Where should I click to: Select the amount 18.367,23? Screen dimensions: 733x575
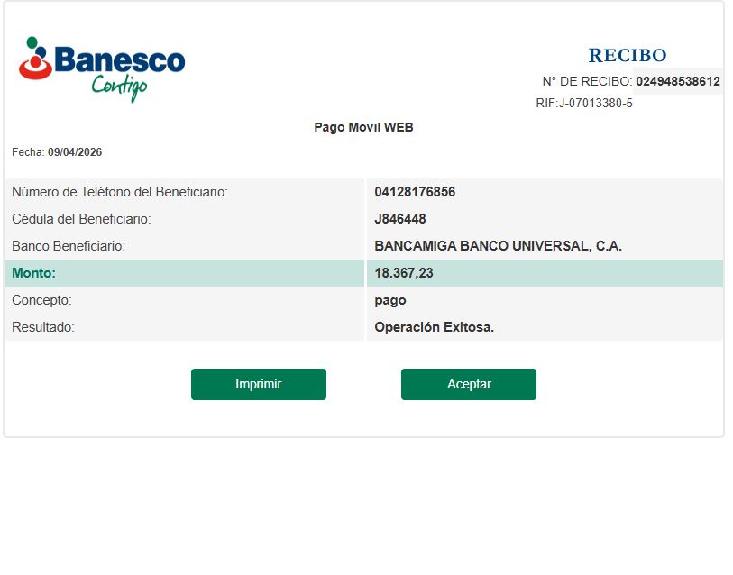(x=404, y=273)
